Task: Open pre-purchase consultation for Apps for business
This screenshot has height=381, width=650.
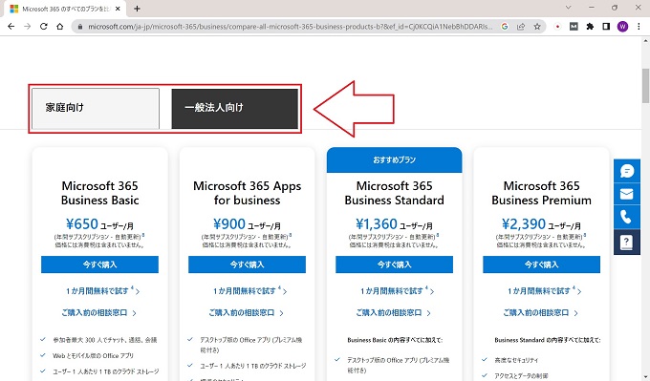Action: (246, 312)
